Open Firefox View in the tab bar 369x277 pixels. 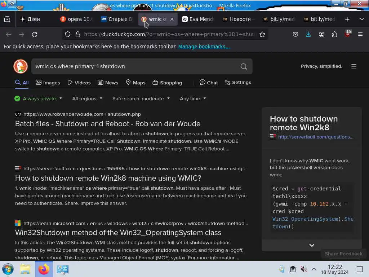pyautogui.click(x=7, y=19)
